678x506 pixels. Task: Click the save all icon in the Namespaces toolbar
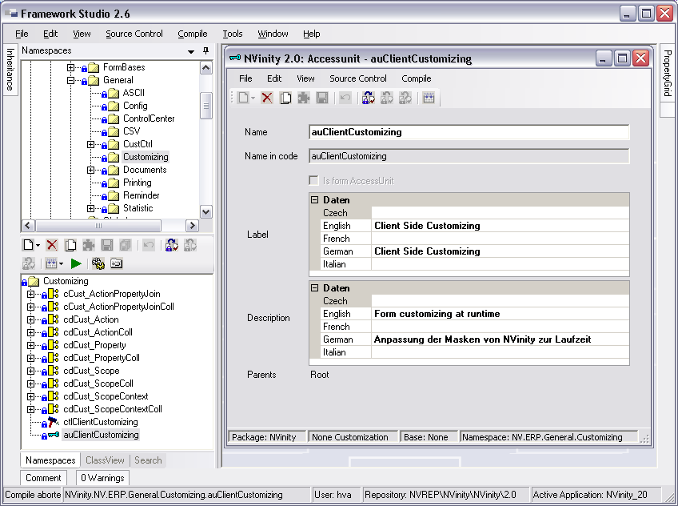[x=126, y=246]
